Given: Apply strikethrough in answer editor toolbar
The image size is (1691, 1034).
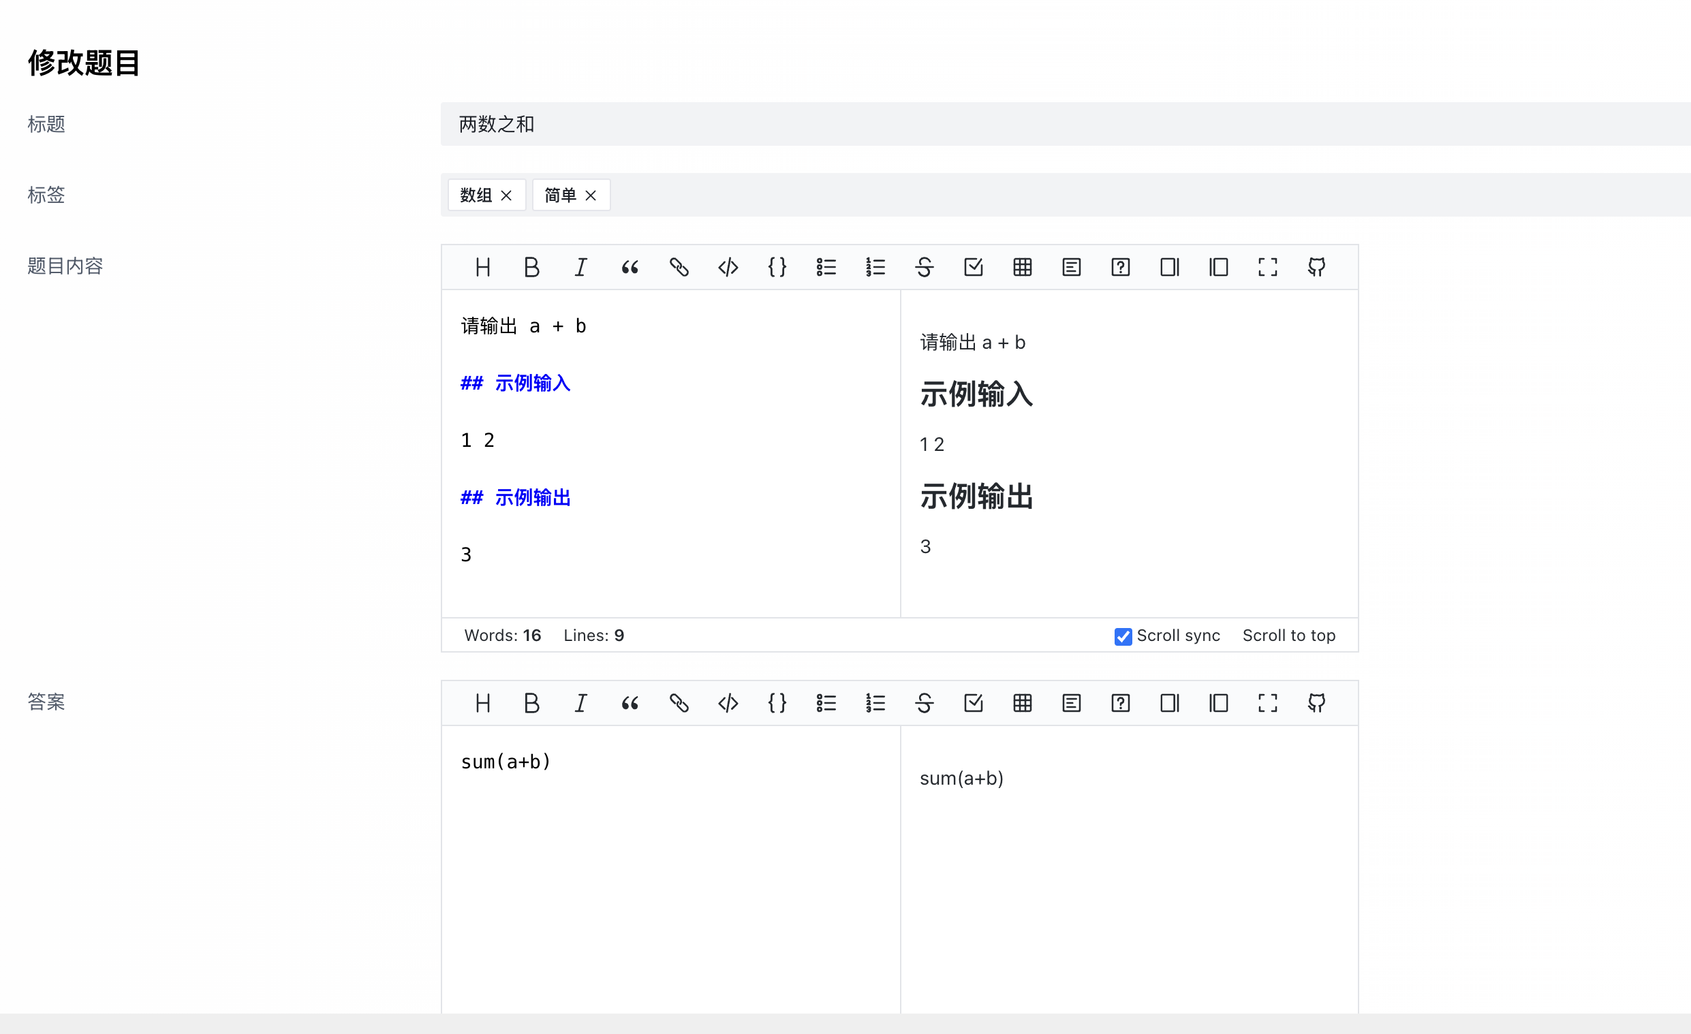Looking at the screenshot, I should pyautogui.click(x=924, y=702).
